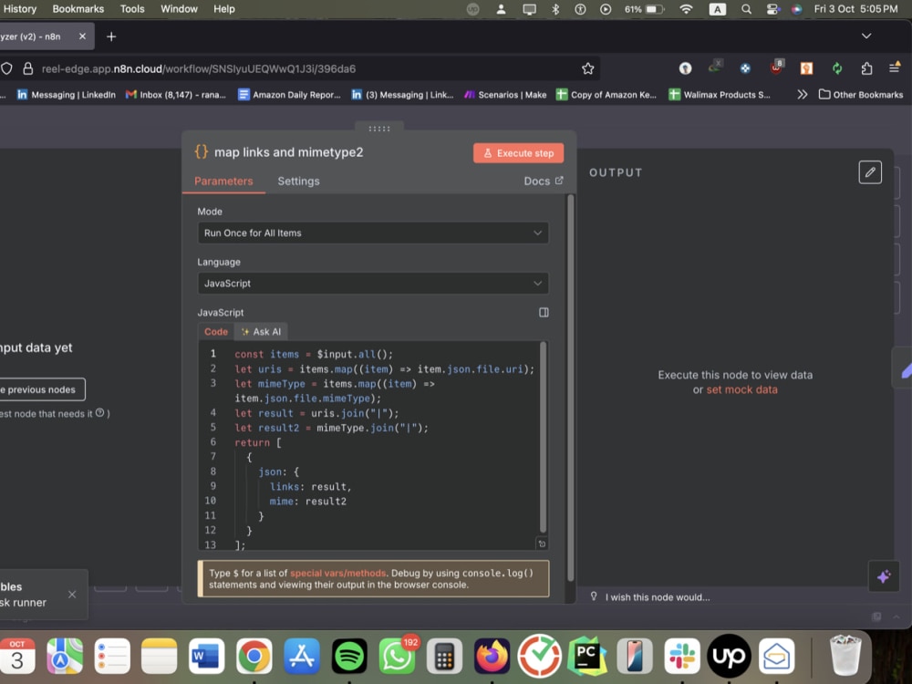912x684 pixels.
Task: Click the Bluetooth icon in menu bar
Action: click(554, 9)
